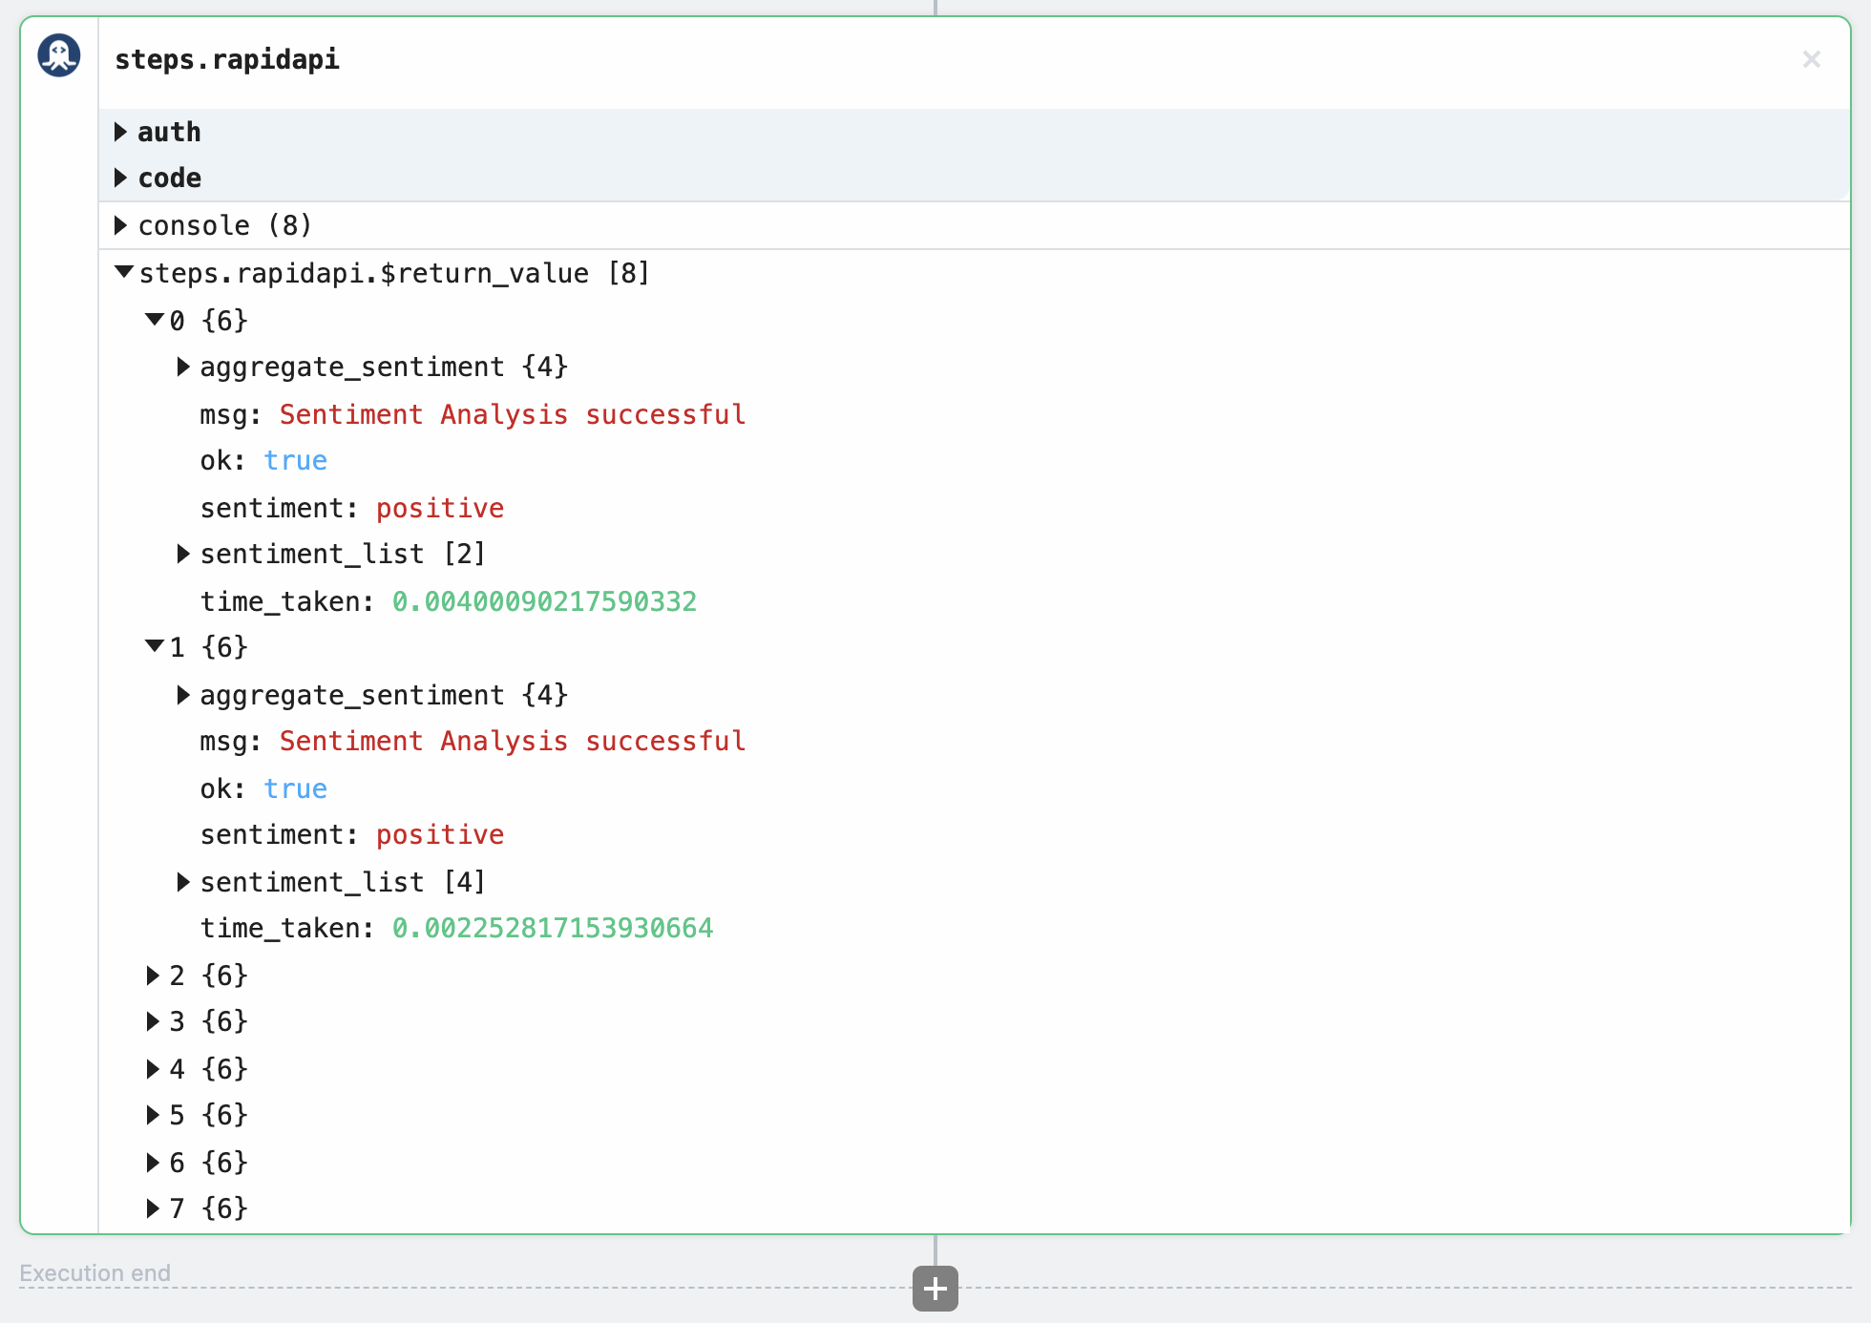1871x1323 pixels.
Task: Expand return value item 3
Action: click(x=153, y=1021)
